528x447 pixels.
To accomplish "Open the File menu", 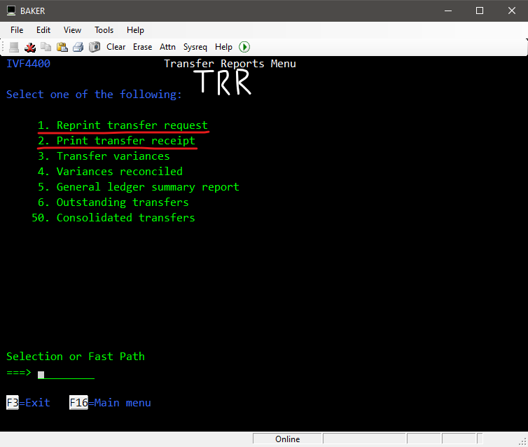I will point(17,30).
